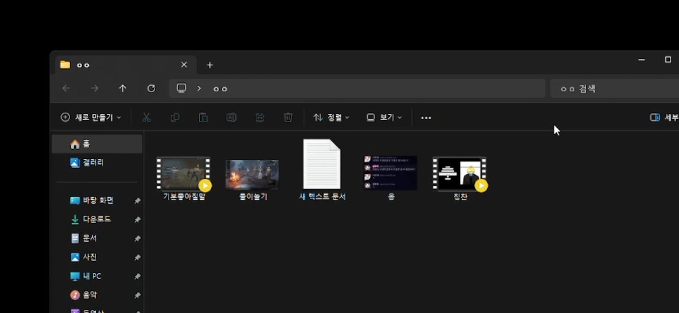
Task: Click the Share icon in toolbar
Action: (x=260, y=118)
